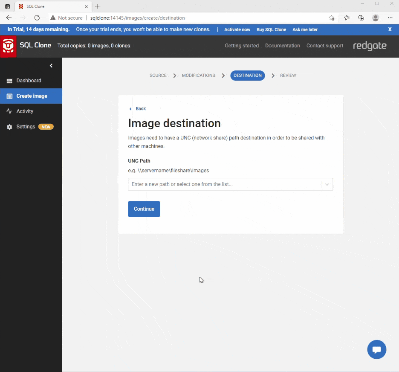Reload the page with refresh icon
399x372 pixels.
(x=37, y=18)
